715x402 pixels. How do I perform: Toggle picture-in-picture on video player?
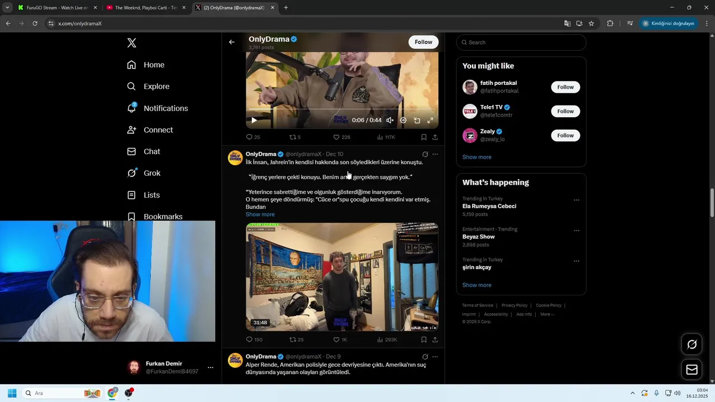(417, 120)
